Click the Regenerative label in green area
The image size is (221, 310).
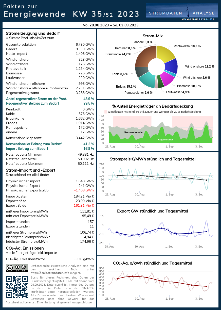coord(165,140)
